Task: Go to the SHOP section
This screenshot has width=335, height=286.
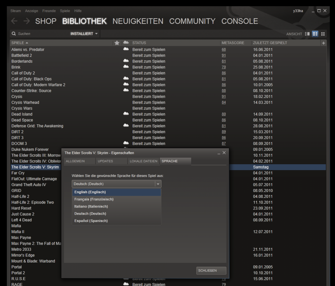Action: (x=46, y=21)
